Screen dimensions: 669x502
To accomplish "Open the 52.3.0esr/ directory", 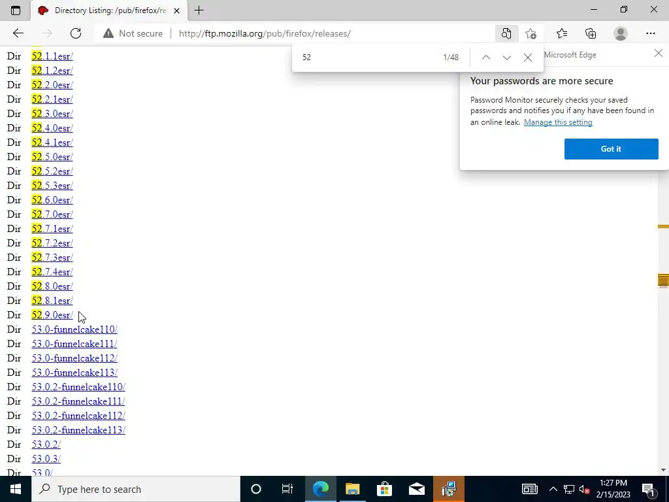I will [52, 114].
